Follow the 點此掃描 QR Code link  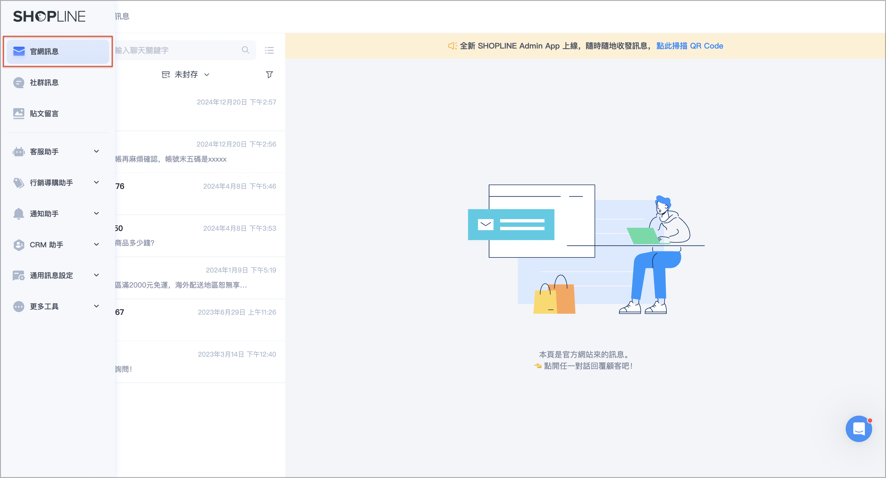pyautogui.click(x=690, y=46)
